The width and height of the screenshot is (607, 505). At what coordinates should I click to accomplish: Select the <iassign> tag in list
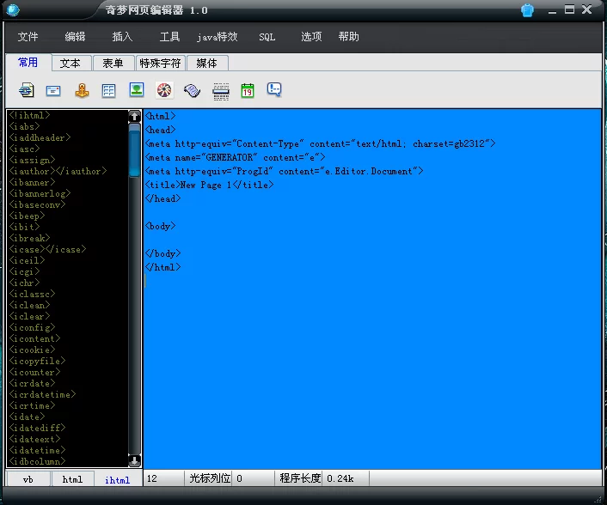[32, 160]
